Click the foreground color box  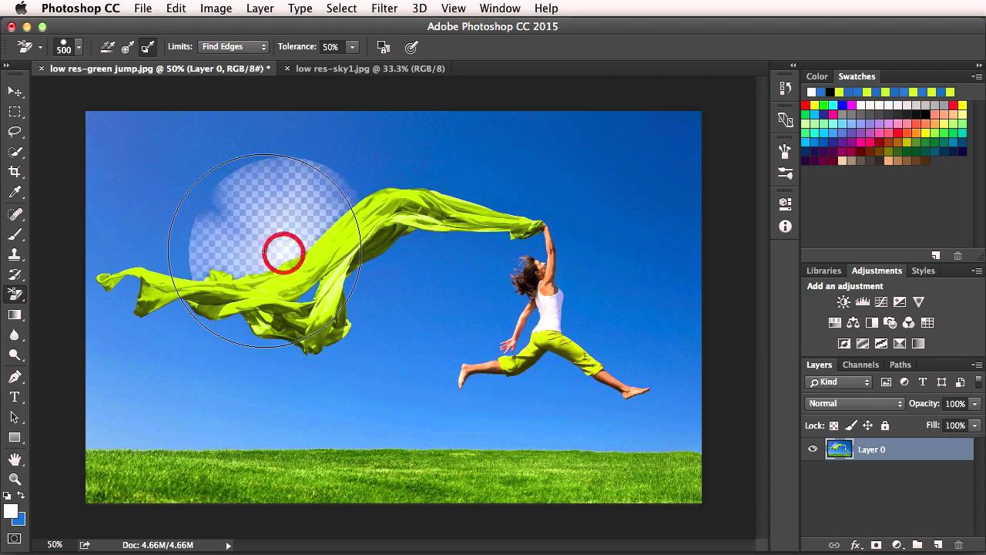click(10, 511)
